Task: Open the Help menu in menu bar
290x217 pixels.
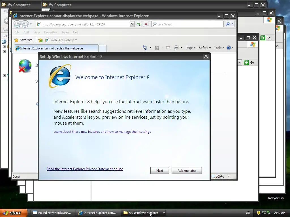Action: (x=76, y=32)
